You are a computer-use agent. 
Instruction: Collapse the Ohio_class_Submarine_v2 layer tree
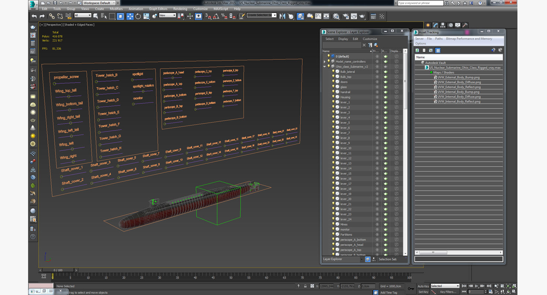[x=325, y=67]
